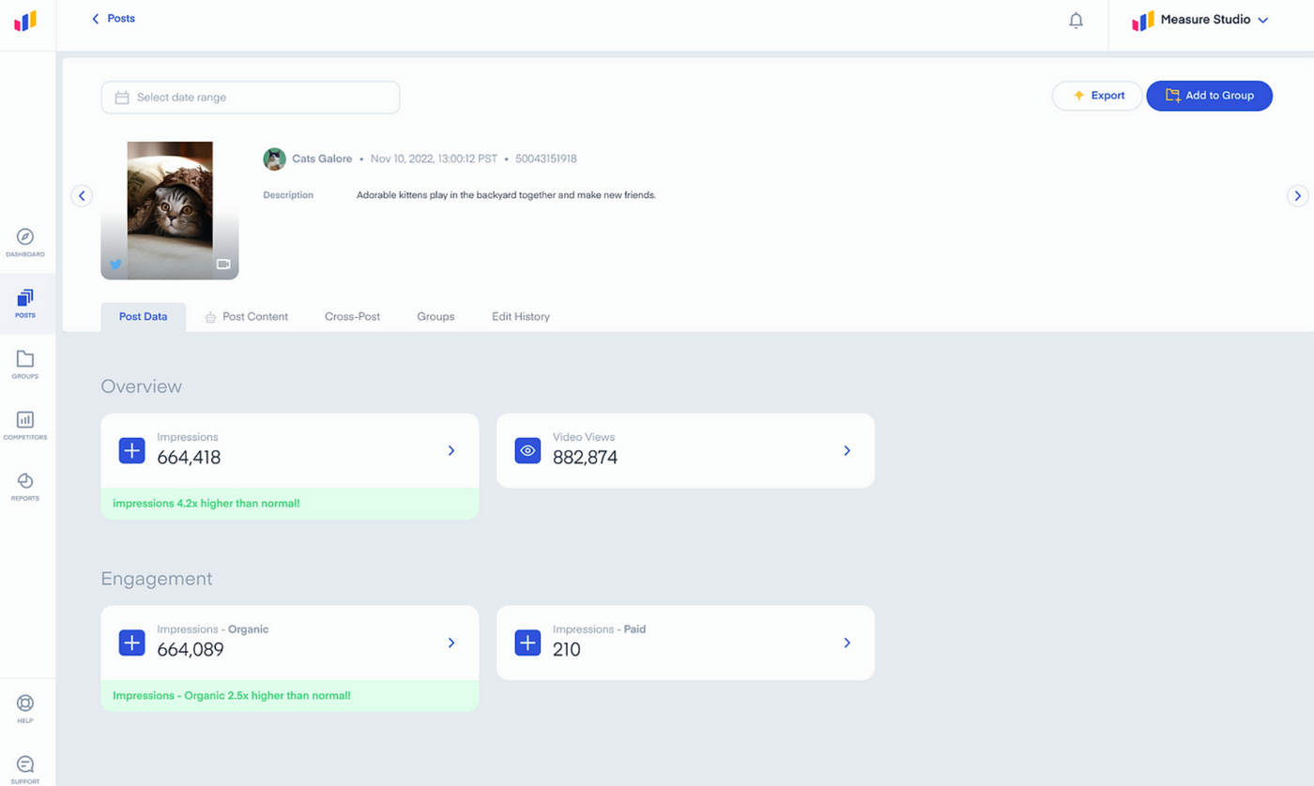Click the calendar icon in date range field
Screen dimensions: 1314x786
tap(122, 98)
